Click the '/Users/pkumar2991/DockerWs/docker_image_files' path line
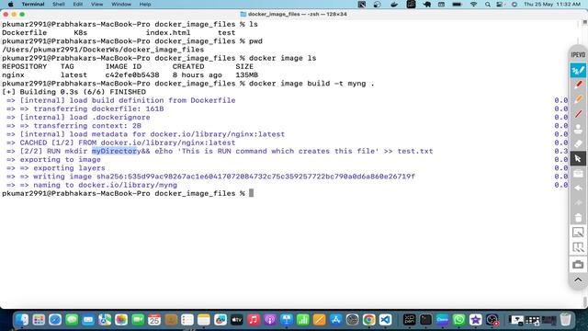 (x=103, y=50)
